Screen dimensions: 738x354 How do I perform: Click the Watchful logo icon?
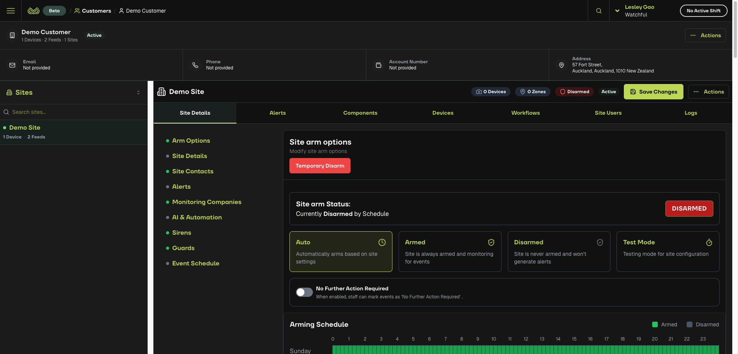click(33, 11)
